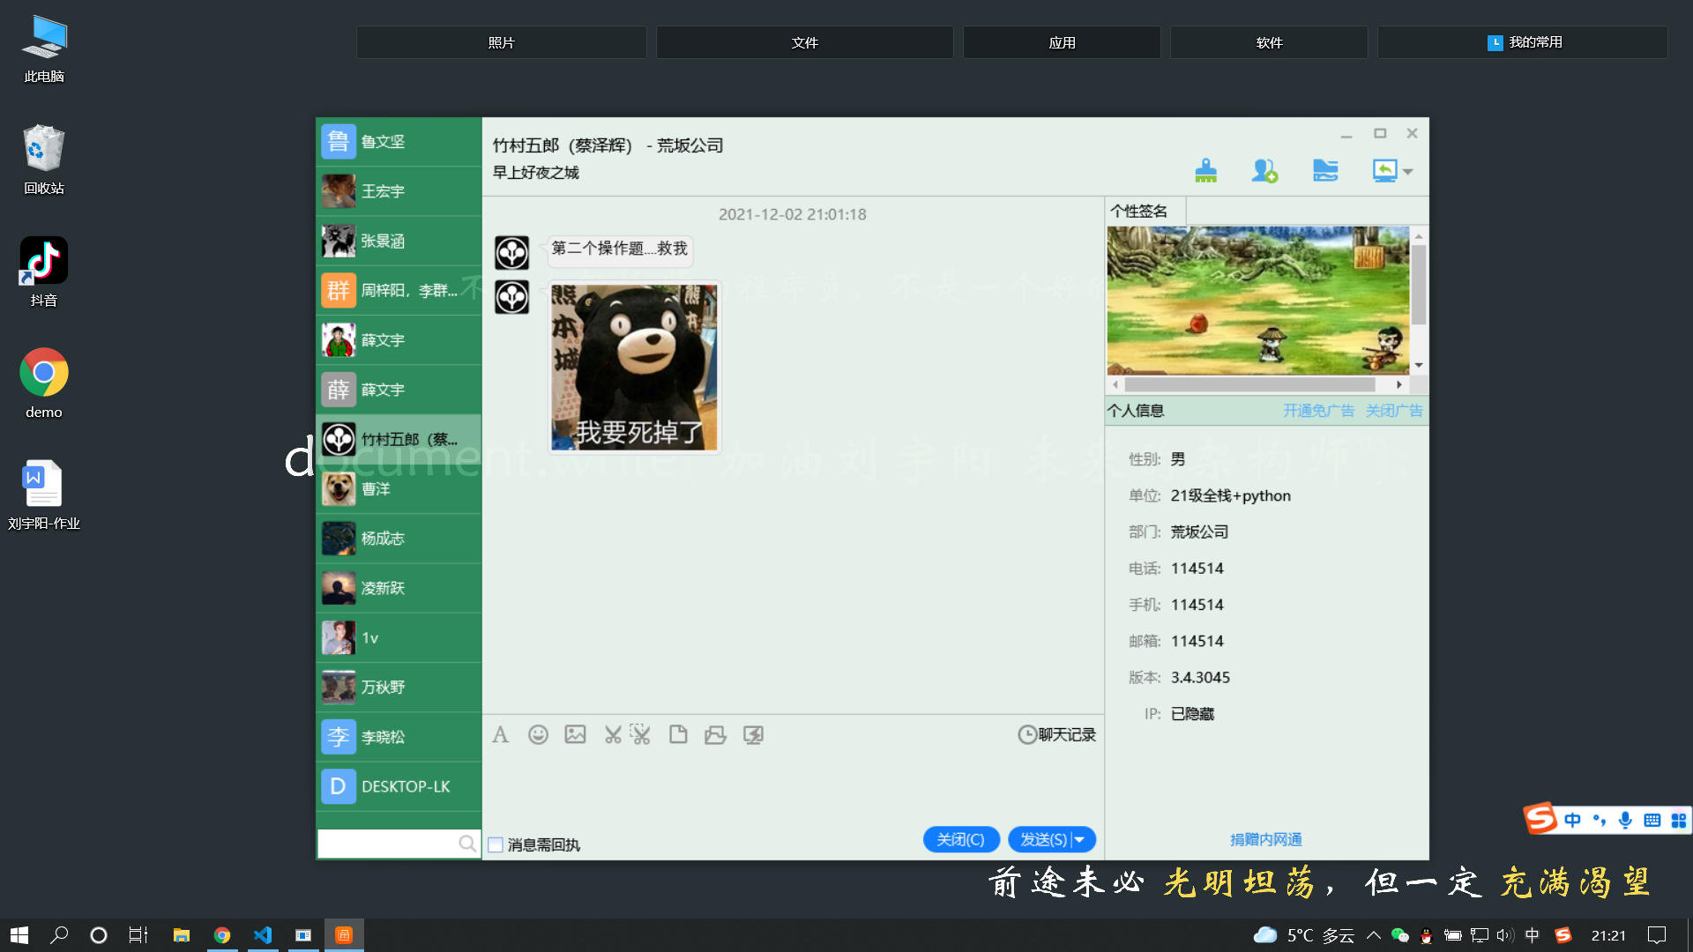The image size is (1693, 952).
Task: Select contact 李晓松 in the list
Action: [x=399, y=737]
